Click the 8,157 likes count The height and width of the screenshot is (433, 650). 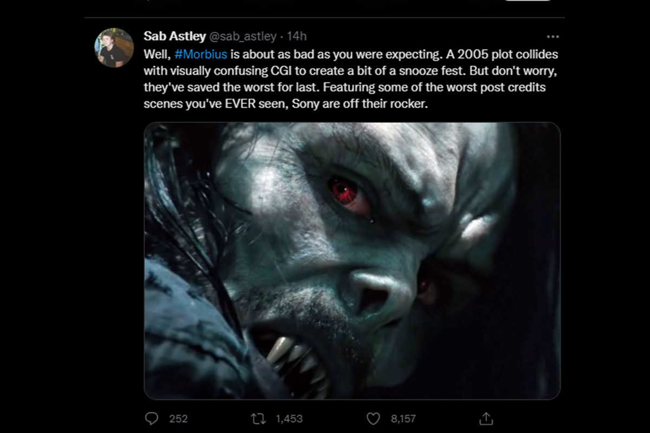[x=403, y=418]
